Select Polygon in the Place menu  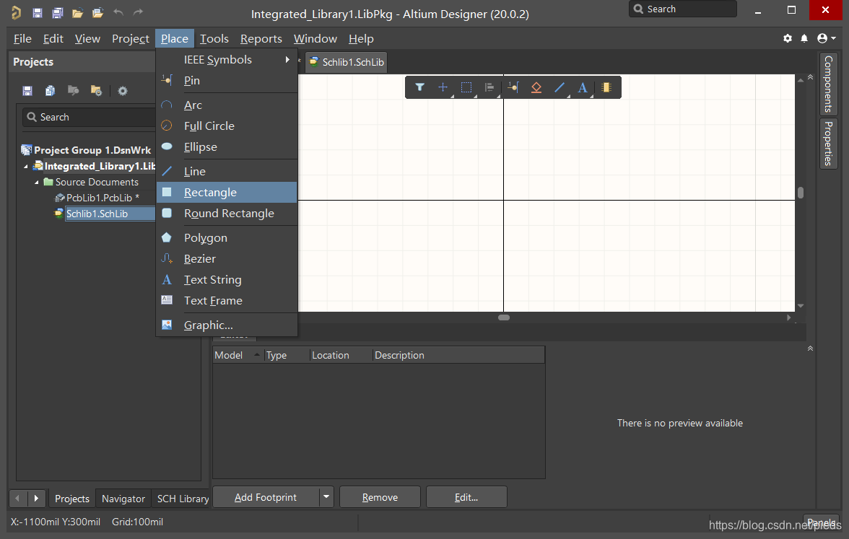(x=206, y=238)
